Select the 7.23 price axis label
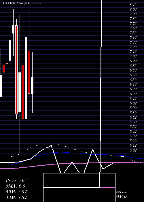The width and height of the screenshot is (144, 202). (133, 47)
